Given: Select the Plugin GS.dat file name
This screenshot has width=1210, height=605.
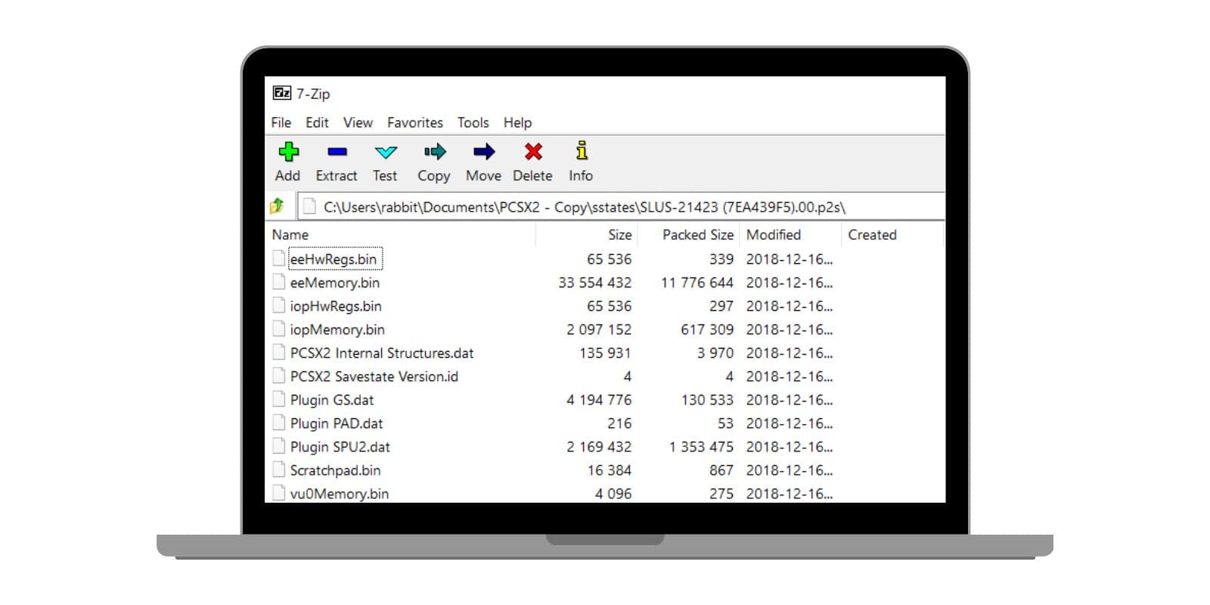Looking at the screenshot, I should click(x=332, y=399).
